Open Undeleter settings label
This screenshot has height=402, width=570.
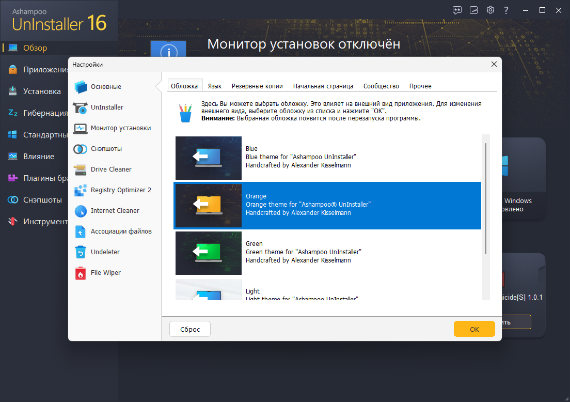(x=105, y=252)
